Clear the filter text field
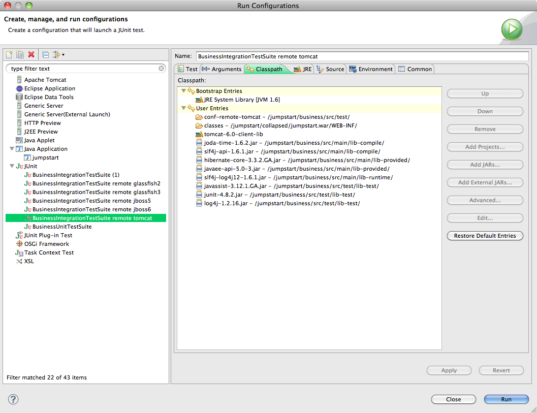 tap(162, 69)
